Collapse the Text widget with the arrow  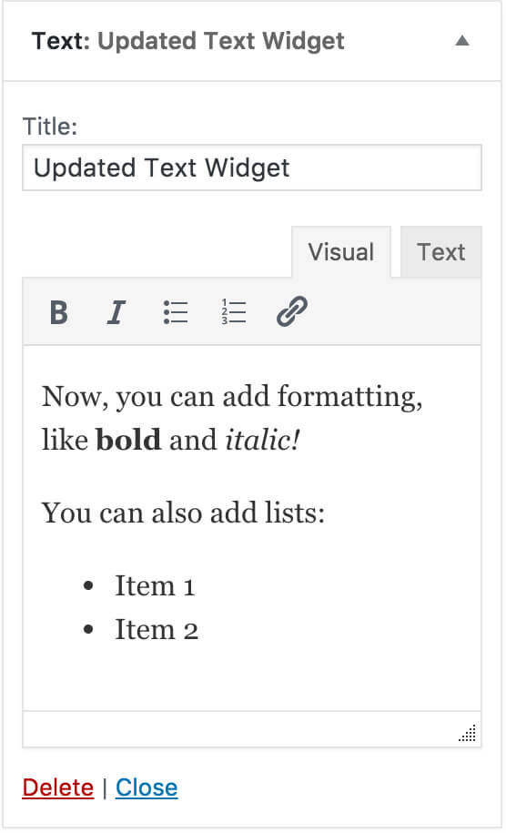462,41
